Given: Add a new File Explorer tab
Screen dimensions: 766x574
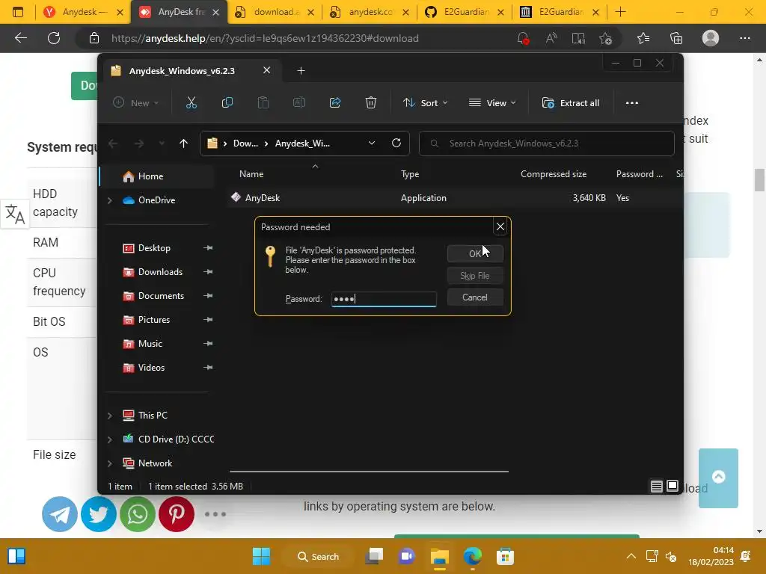Looking at the screenshot, I should (x=301, y=71).
